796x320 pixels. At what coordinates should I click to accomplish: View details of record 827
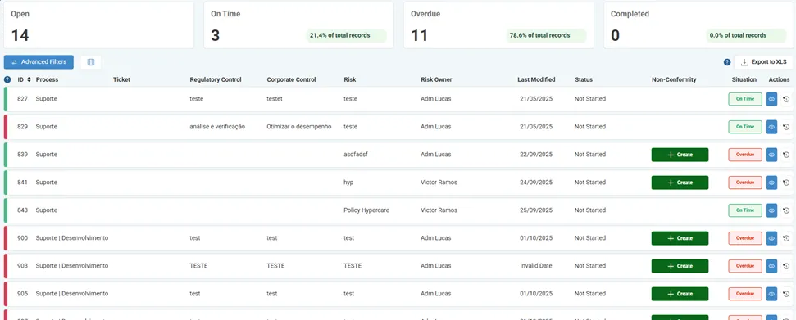[771, 99]
